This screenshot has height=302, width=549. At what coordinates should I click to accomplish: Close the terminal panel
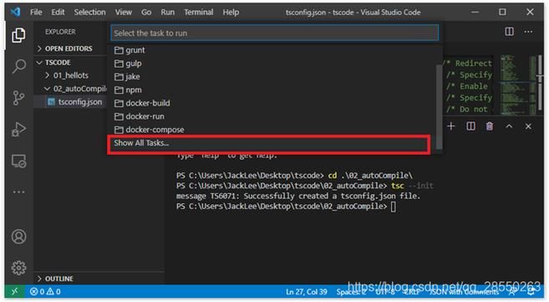point(528,126)
